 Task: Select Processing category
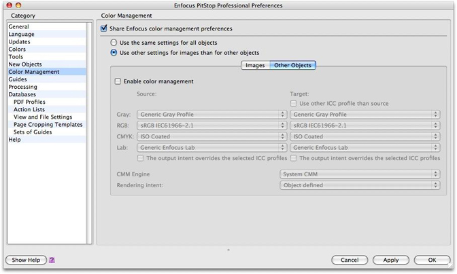tap(47, 87)
